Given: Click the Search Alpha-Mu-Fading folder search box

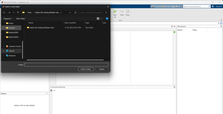Looking at the screenshot, I should 94,12.
